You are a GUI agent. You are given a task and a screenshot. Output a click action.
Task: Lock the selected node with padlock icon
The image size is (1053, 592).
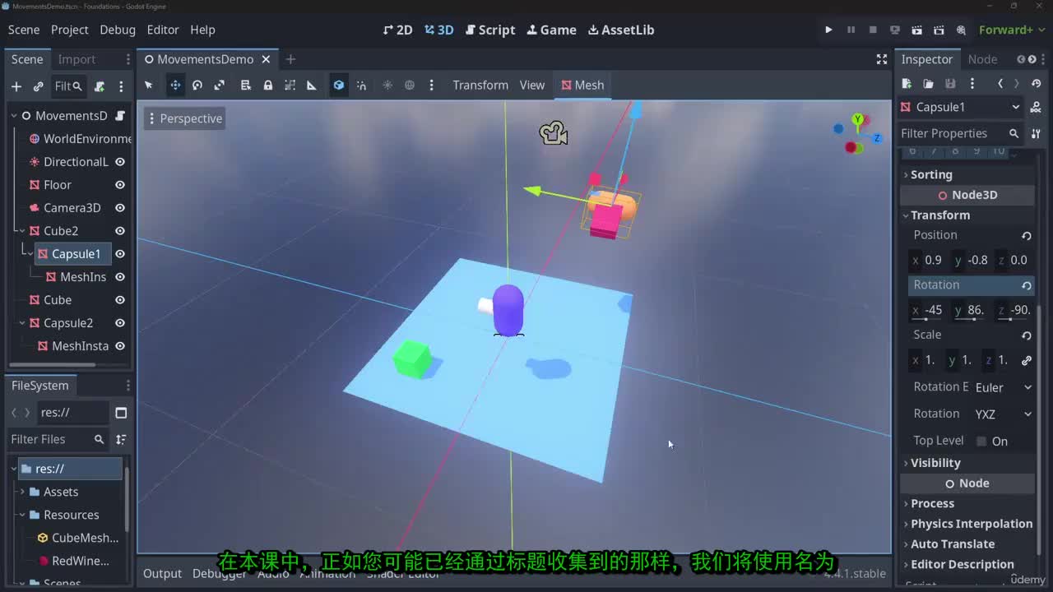coord(267,85)
